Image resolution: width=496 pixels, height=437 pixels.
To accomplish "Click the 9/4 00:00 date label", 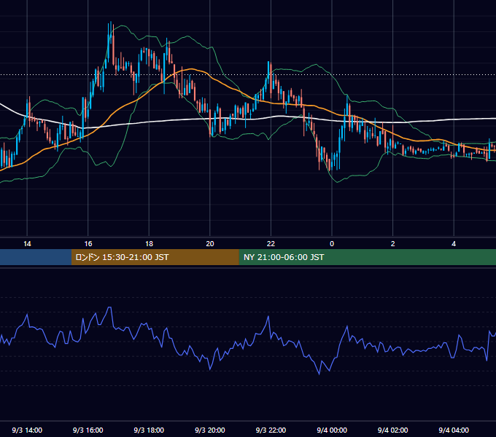I will pos(332,430).
